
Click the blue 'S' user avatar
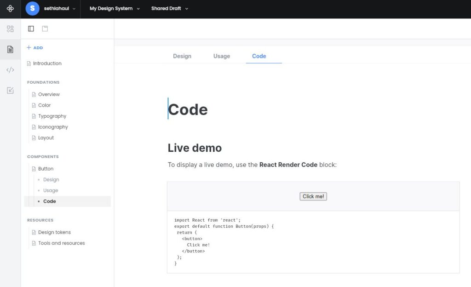32,8
